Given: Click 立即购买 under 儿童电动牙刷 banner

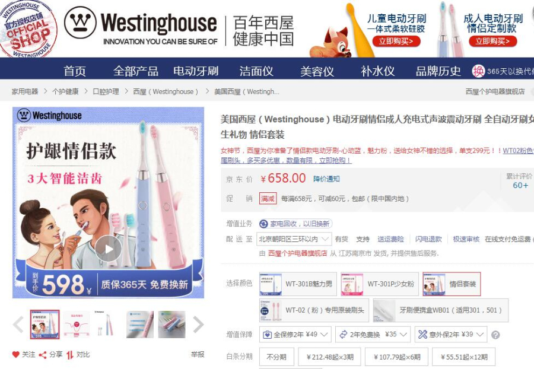Looking at the screenshot, I should tap(396, 41).
